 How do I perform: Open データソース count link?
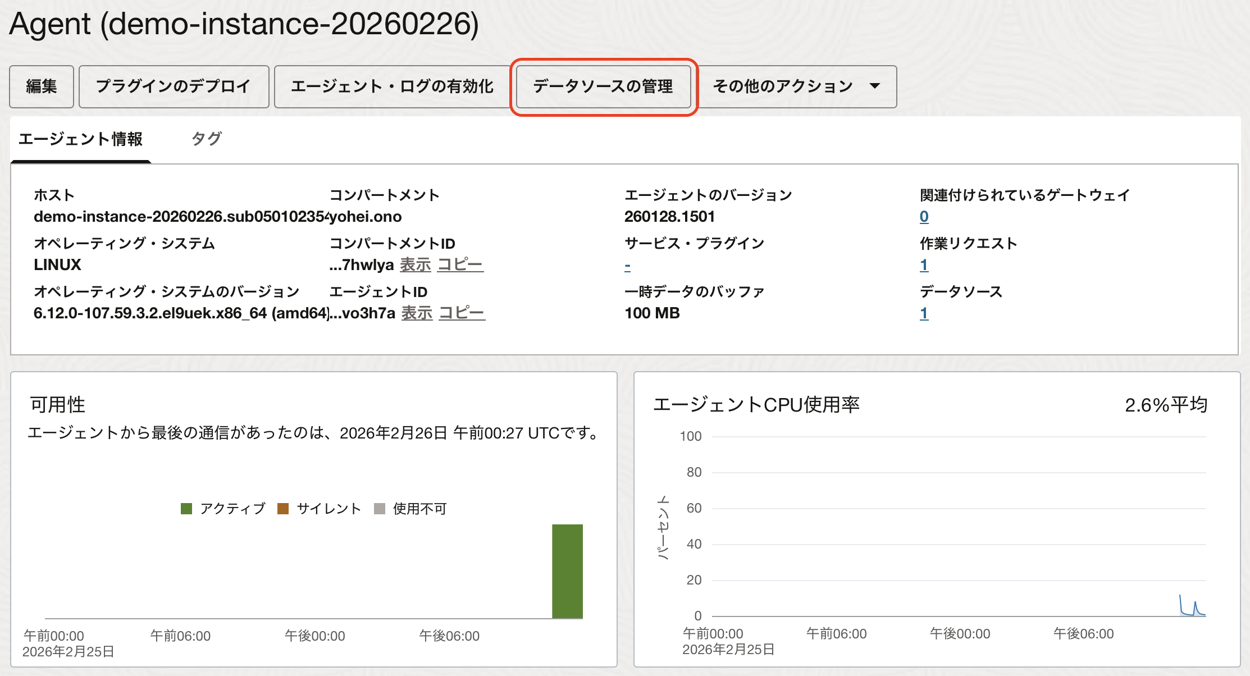click(924, 313)
